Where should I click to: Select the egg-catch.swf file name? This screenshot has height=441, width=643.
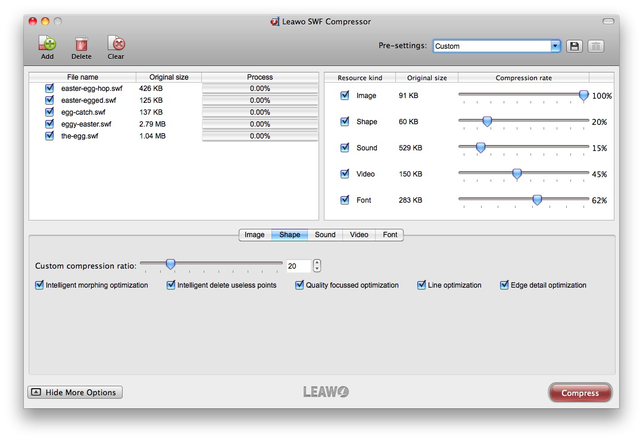coord(83,112)
